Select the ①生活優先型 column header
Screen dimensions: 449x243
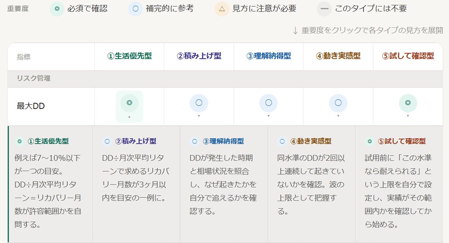(129, 56)
